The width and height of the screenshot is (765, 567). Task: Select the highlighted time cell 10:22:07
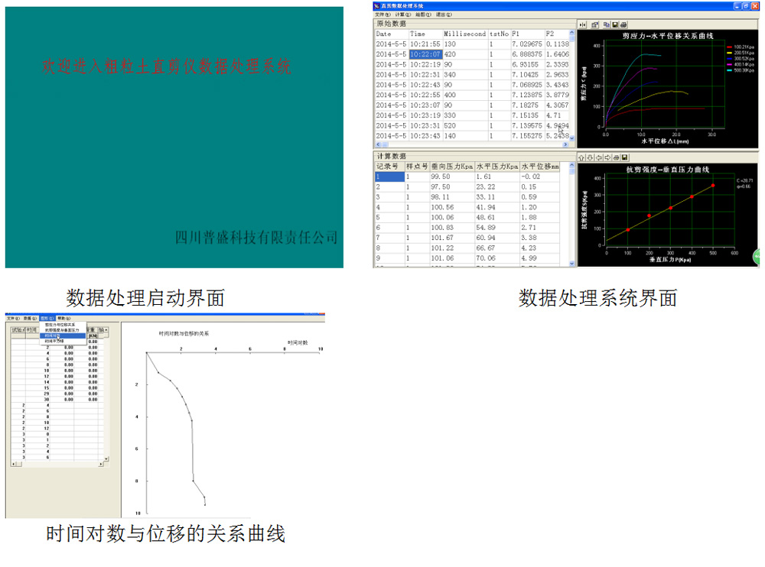425,54
